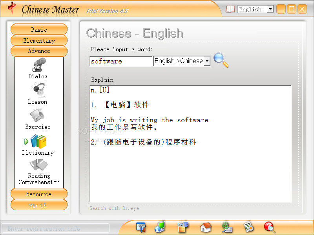Click the magnifying glass search icon
Viewport: 314px width, 235px height.
point(221,60)
